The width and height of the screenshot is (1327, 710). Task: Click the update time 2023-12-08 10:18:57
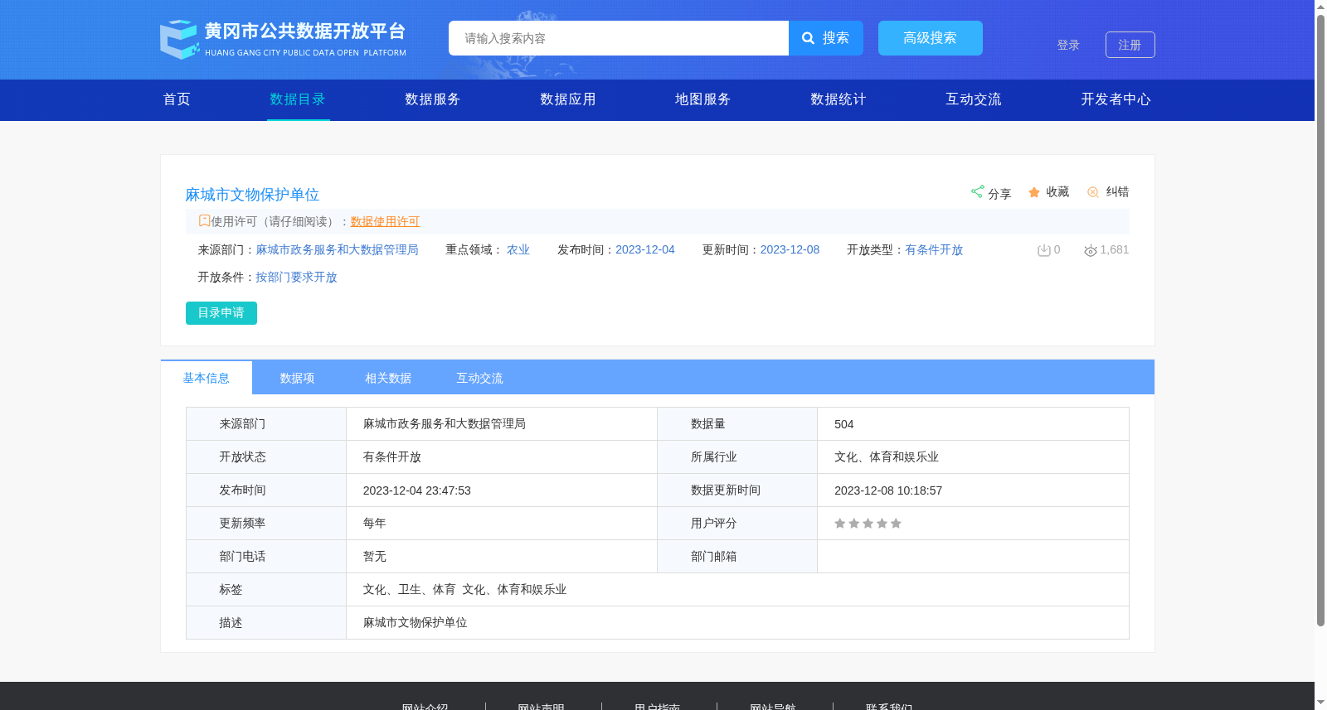888,490
